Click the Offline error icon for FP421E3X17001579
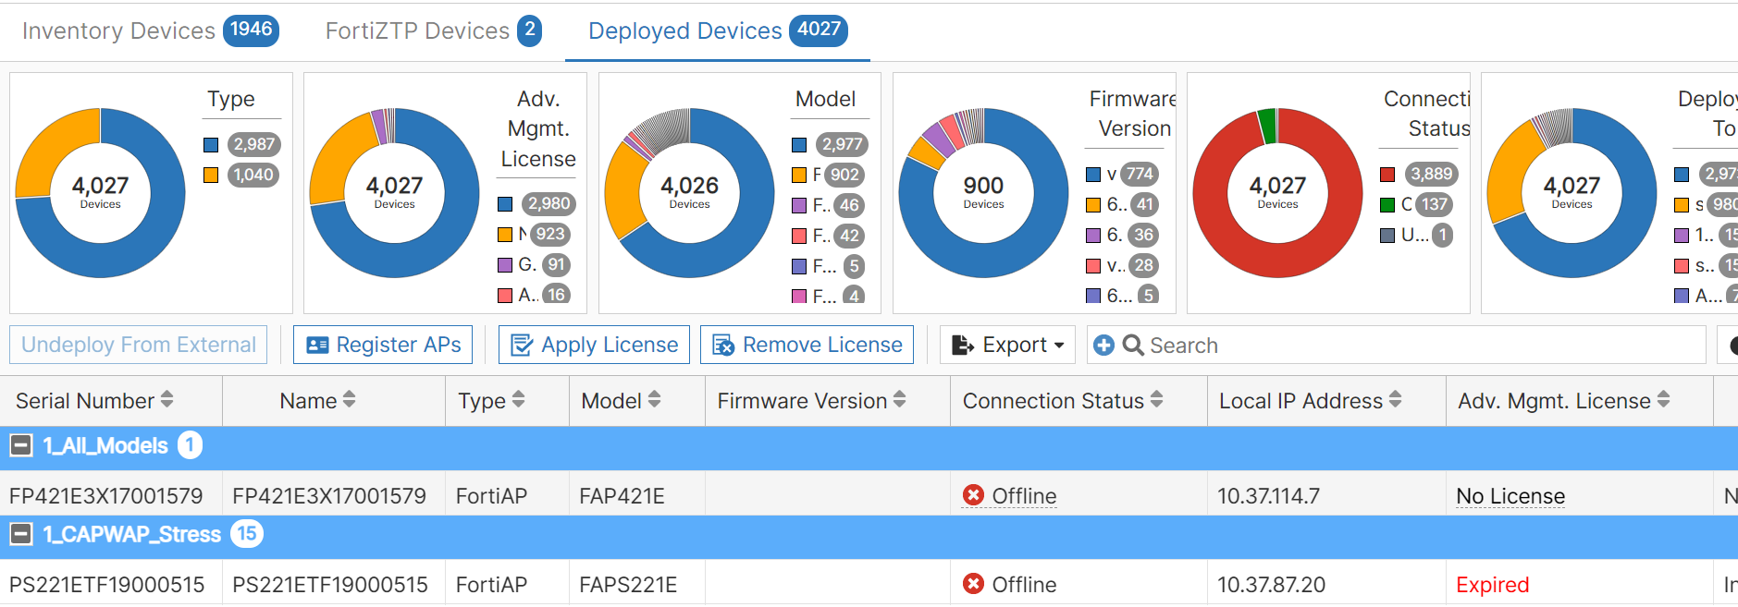The image size is (1738, 607). coord(973,495)
